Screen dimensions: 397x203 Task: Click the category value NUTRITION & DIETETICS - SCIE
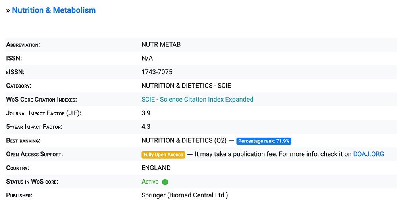(186, 86)
